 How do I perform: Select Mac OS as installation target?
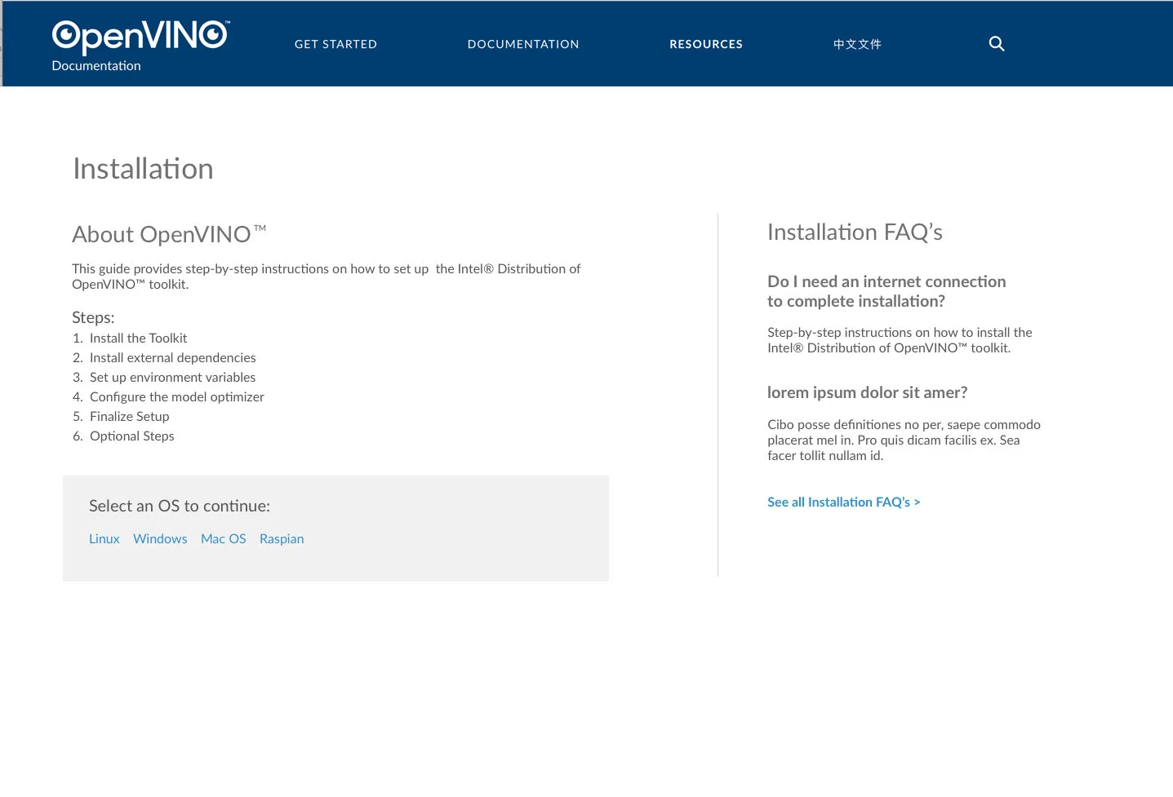223,538
